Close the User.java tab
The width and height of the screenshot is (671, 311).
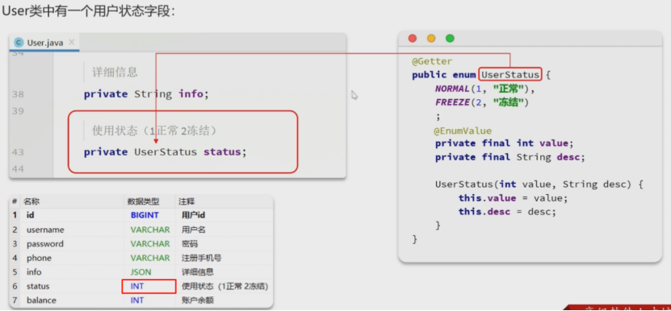point(72,42)
